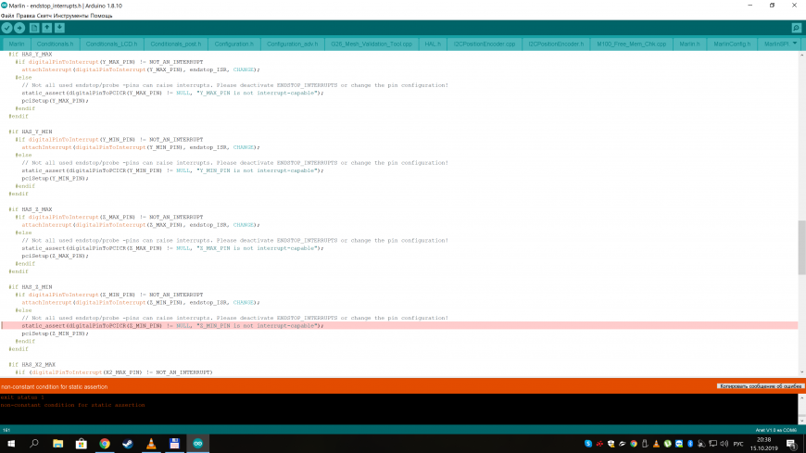
Task: Click the editor scrollbar up arrow
Action: coord(802,54)
